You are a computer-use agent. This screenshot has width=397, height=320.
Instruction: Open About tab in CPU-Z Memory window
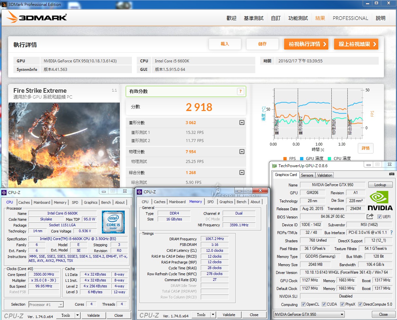click(256, 202)
